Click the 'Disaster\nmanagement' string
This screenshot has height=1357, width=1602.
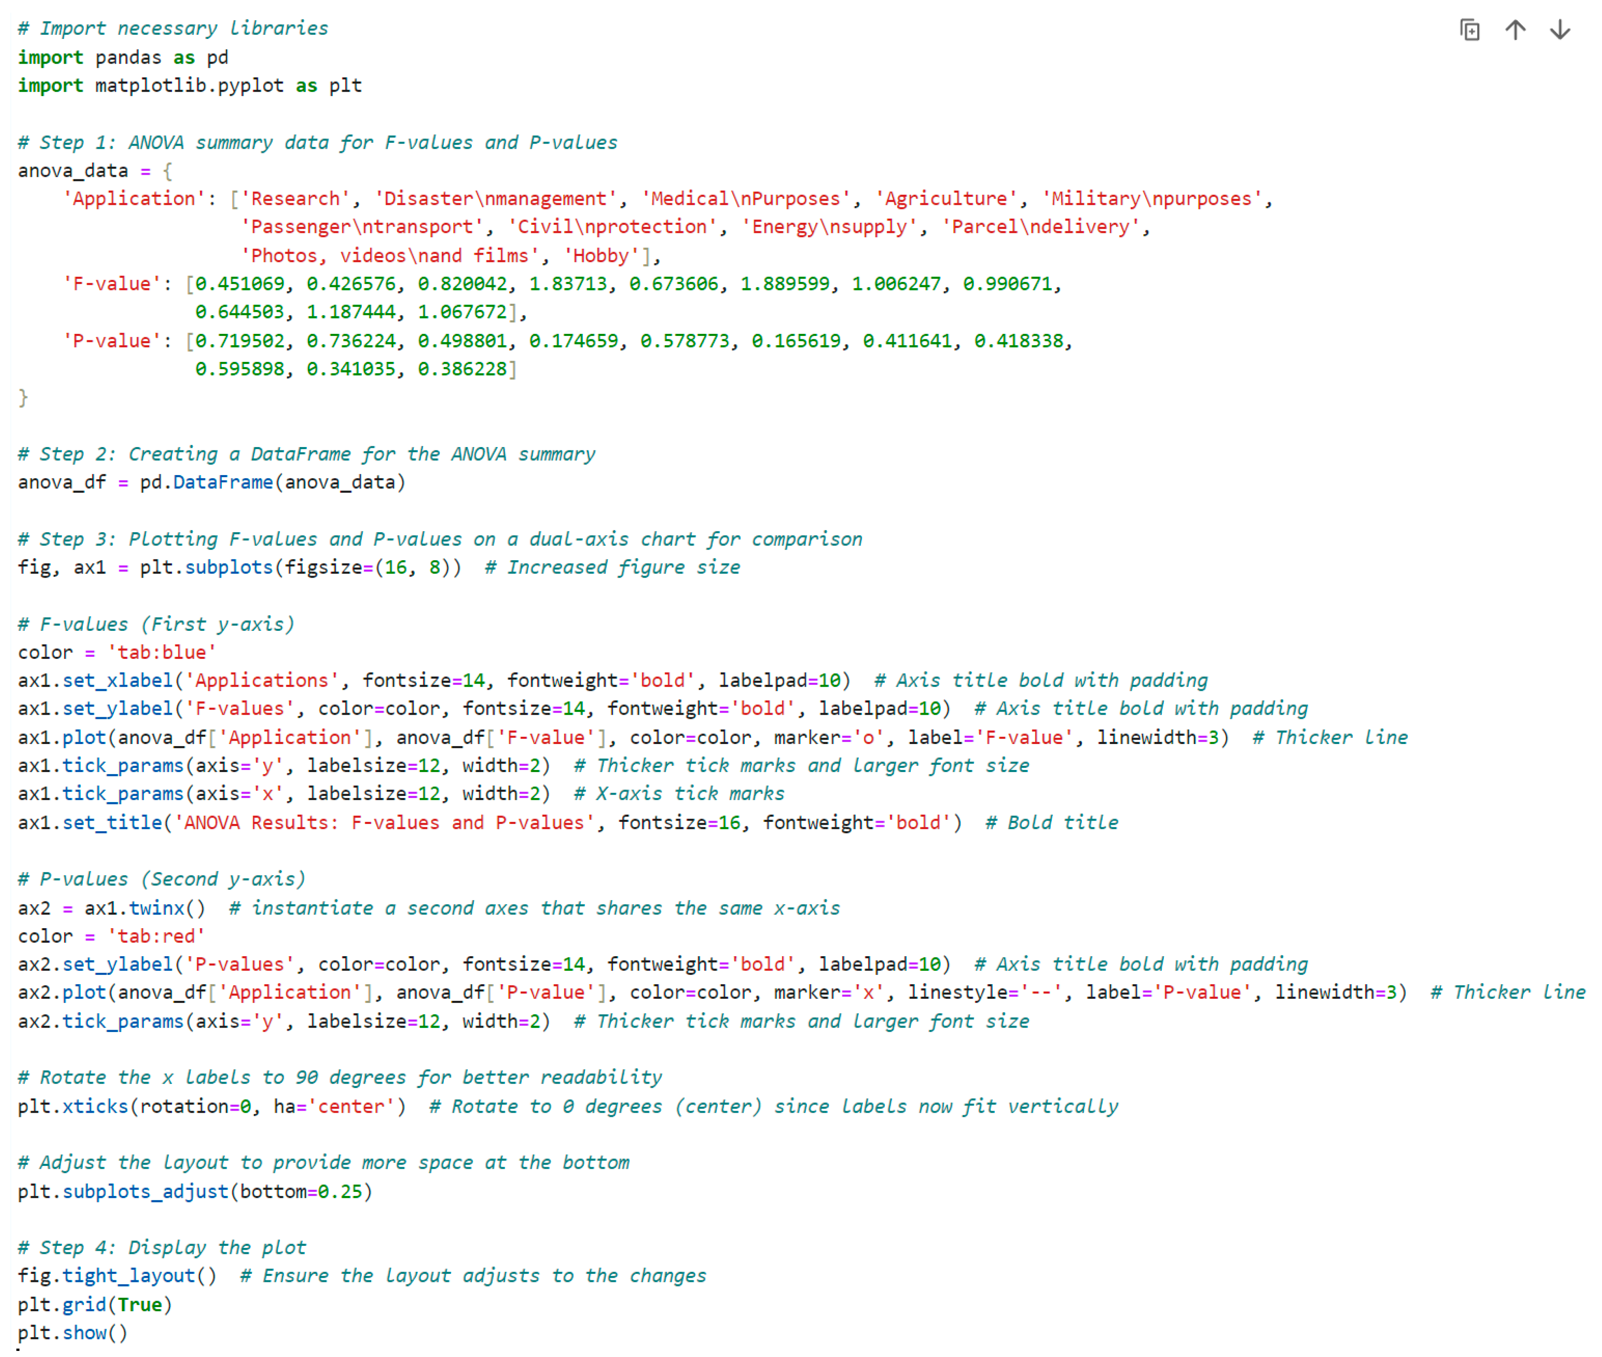496,199
